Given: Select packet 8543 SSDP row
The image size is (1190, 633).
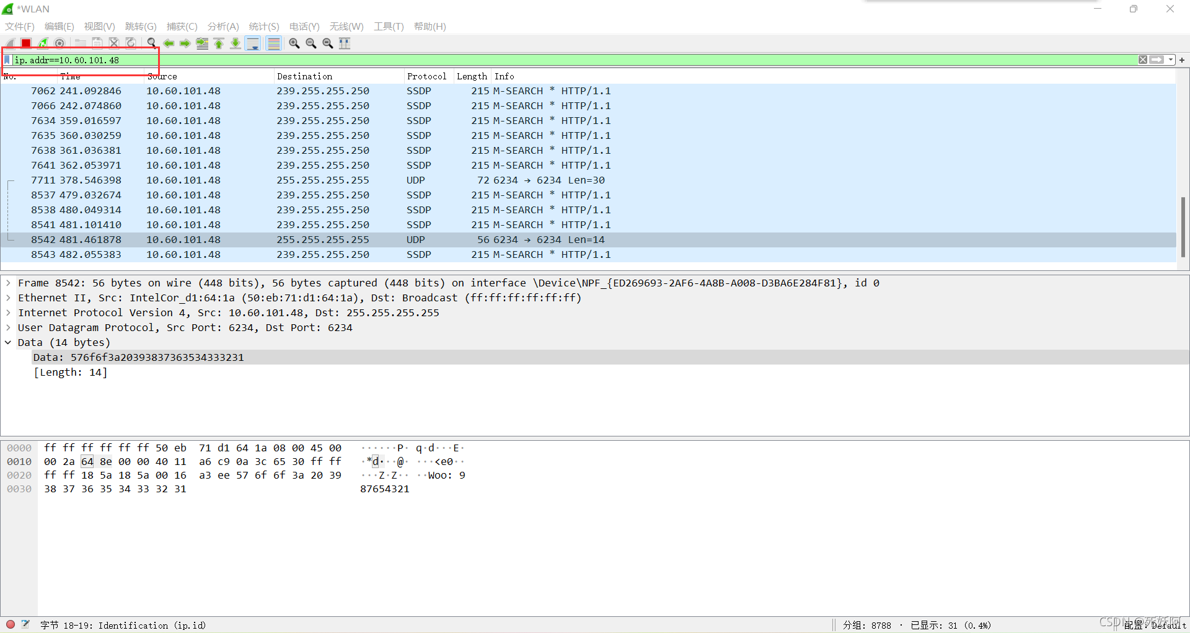Looking at the screenshot, I should pos(588,254).
